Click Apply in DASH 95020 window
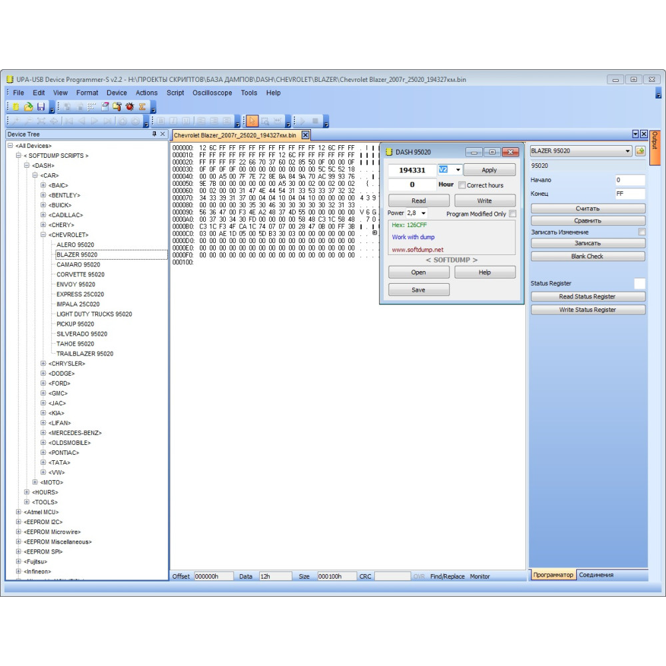Image resolution: width=666 pixels, height=666 pixels. click(490, 170)
